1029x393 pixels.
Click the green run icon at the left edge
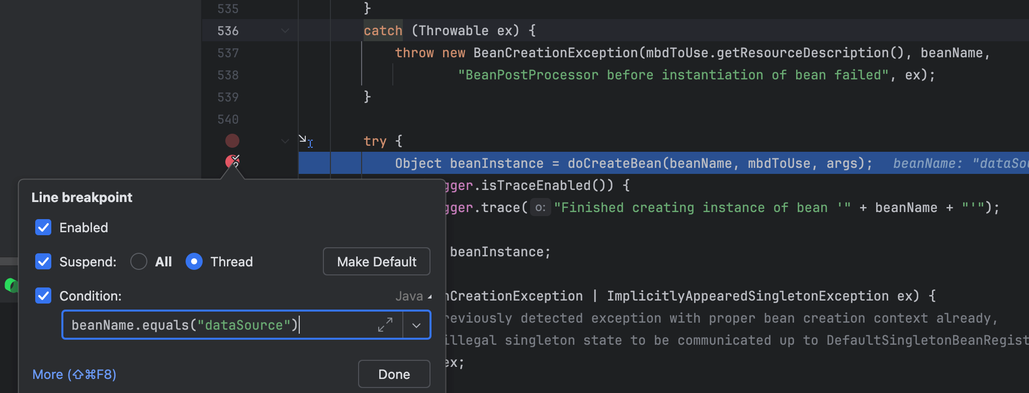[11, 285]
